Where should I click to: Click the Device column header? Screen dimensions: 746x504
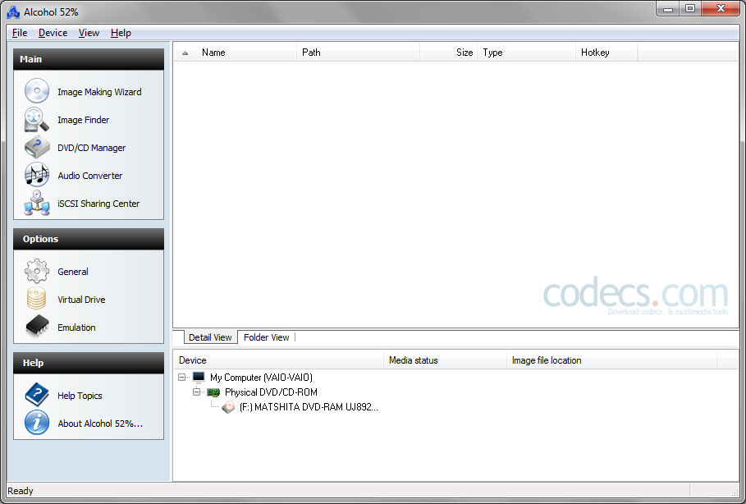click(278, 360)
